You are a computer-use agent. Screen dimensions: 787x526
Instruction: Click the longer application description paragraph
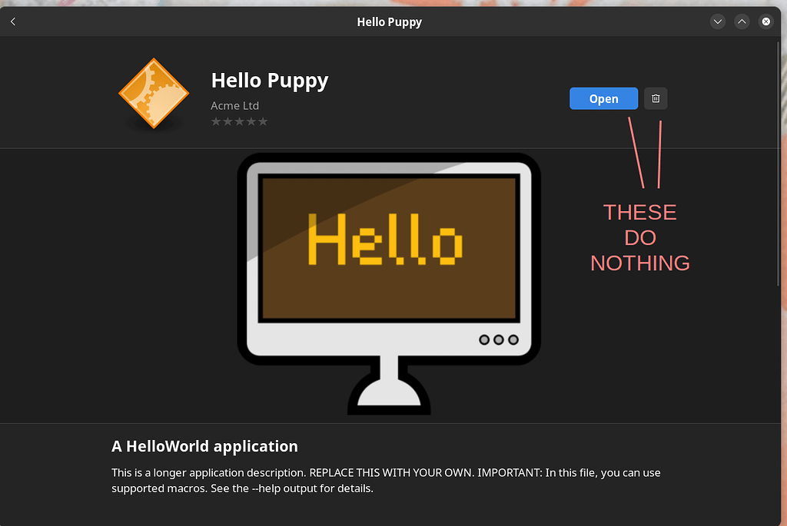(386, 480)
